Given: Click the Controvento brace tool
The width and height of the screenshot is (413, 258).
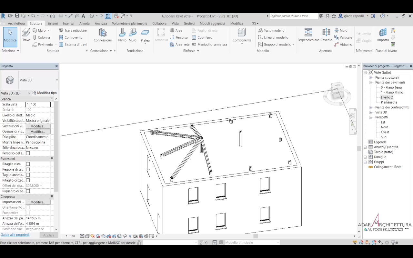Looking at the screenshot, I should (x=71, y=37).
